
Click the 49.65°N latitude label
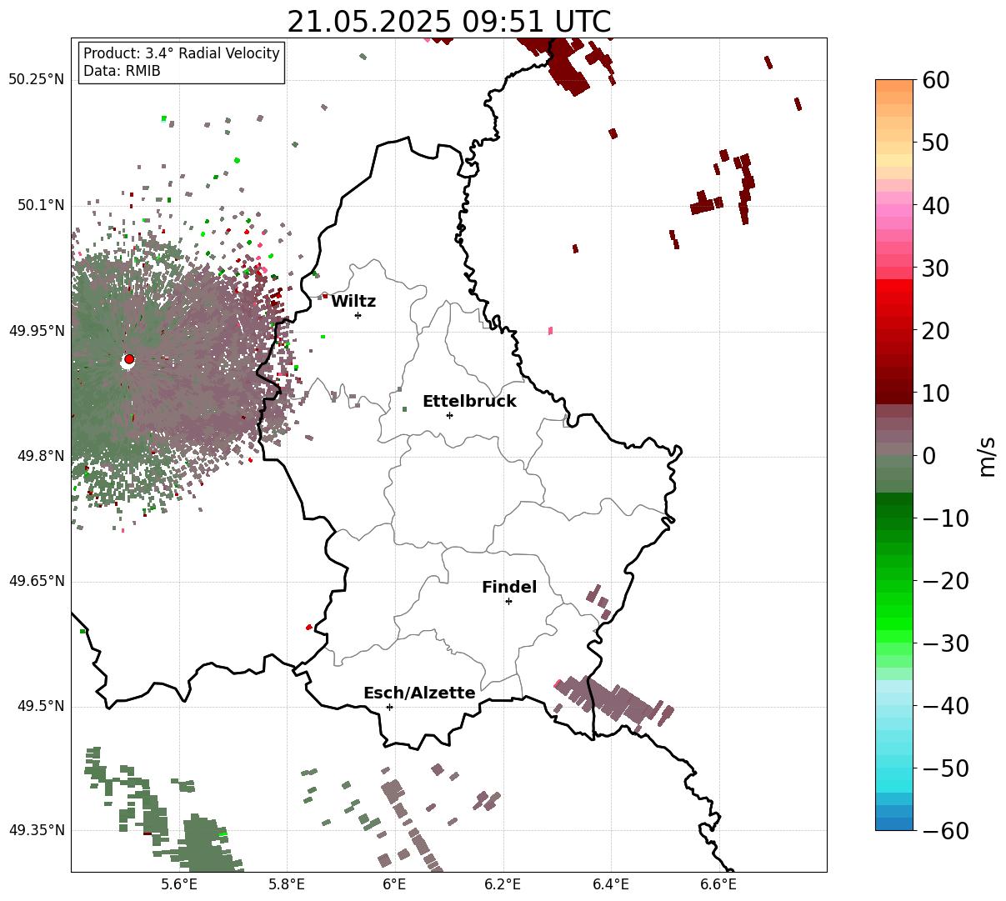click(36, 581)
